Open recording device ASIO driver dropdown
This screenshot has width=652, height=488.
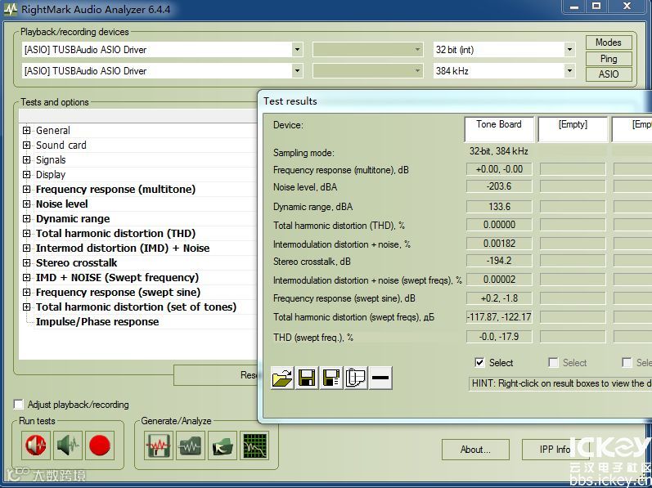point(297,70)
